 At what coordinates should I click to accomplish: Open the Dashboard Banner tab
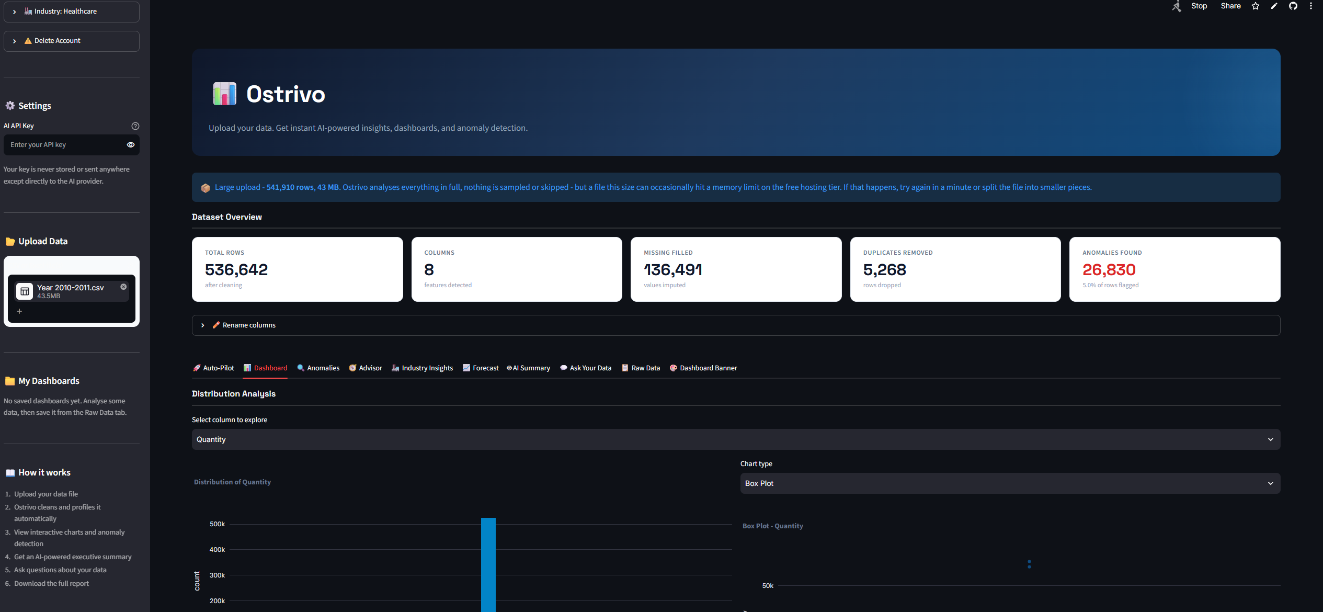pos(703,368)
